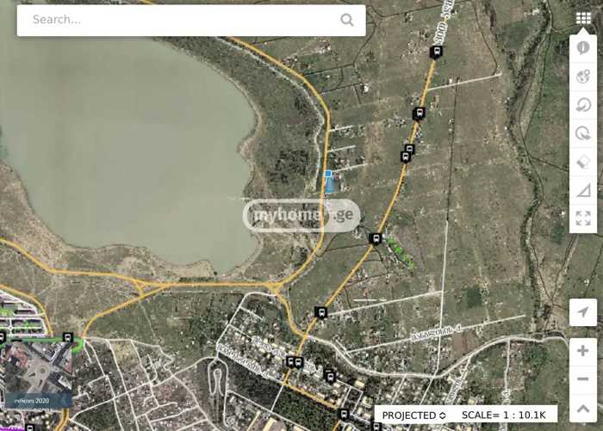
Task: Zoom in with the plus button
Action: click(583, 351)
